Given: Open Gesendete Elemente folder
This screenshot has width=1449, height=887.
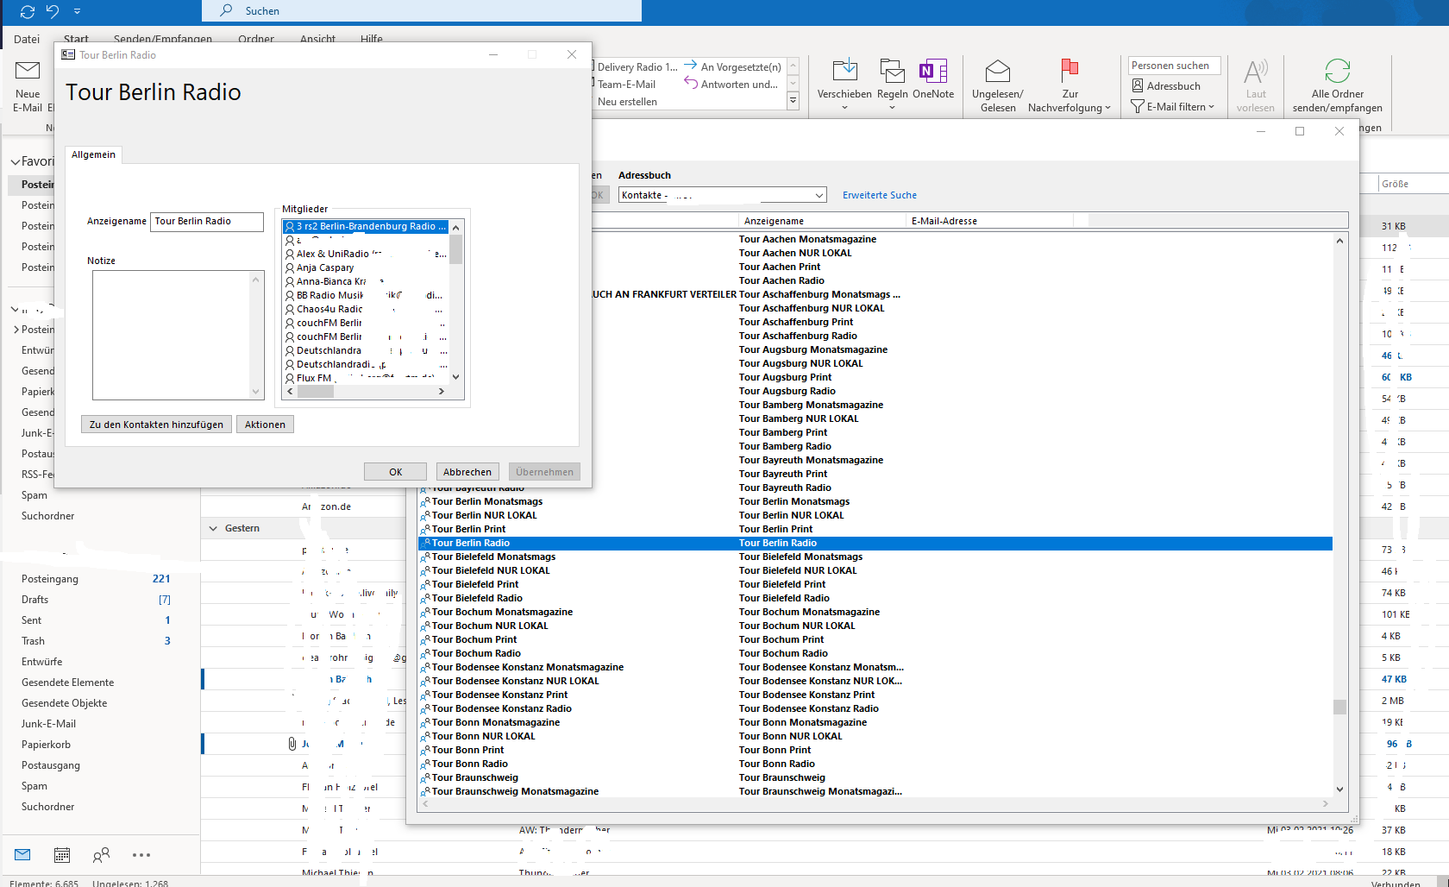Looking at the screenshot, I should (67, 683).
